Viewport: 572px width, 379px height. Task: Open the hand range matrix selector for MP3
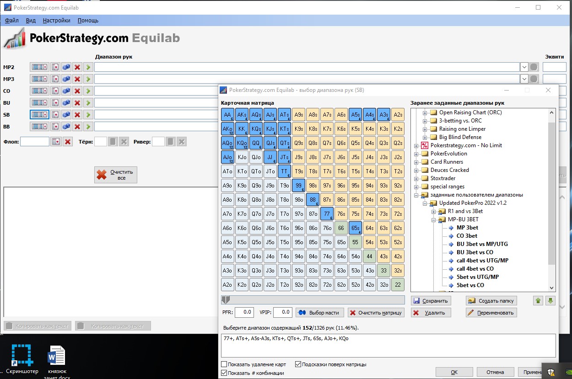pos(40,79)
